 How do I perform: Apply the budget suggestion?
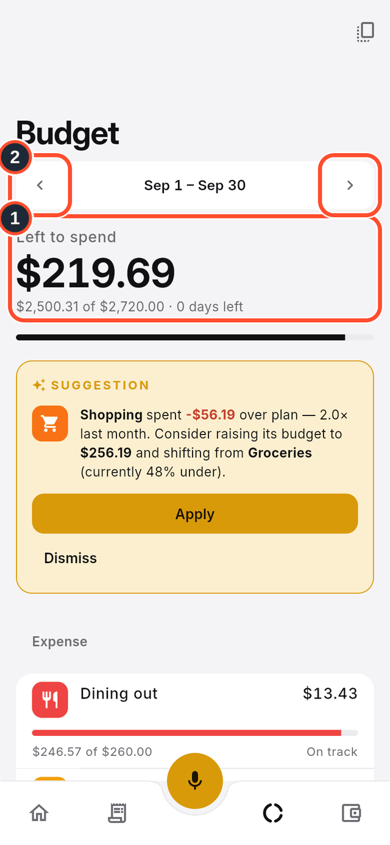point(195,514)
